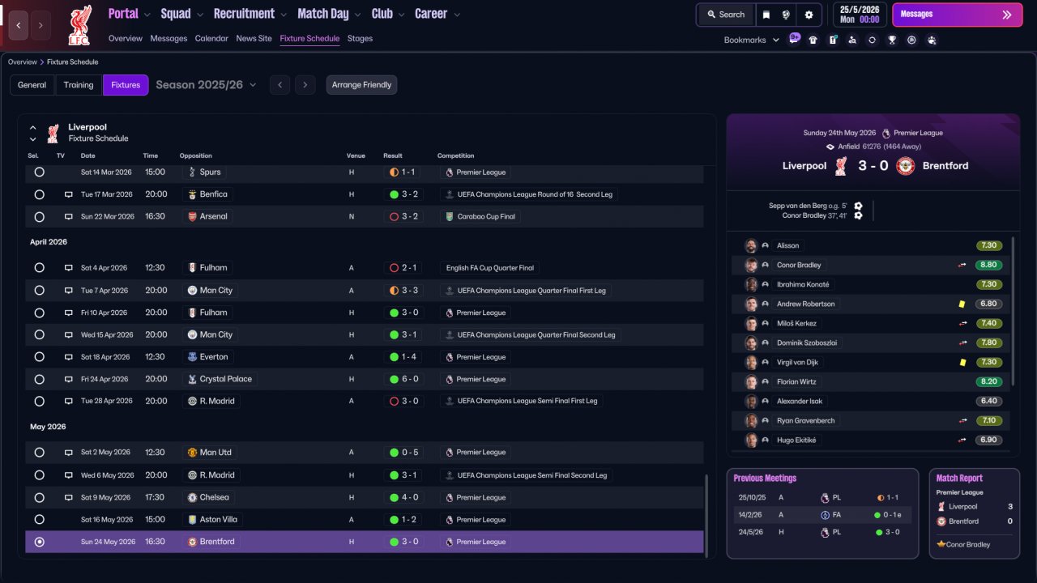Open the Squad dropdown menu
This screenshot has width=1037, height=583.
click(182, 14)
